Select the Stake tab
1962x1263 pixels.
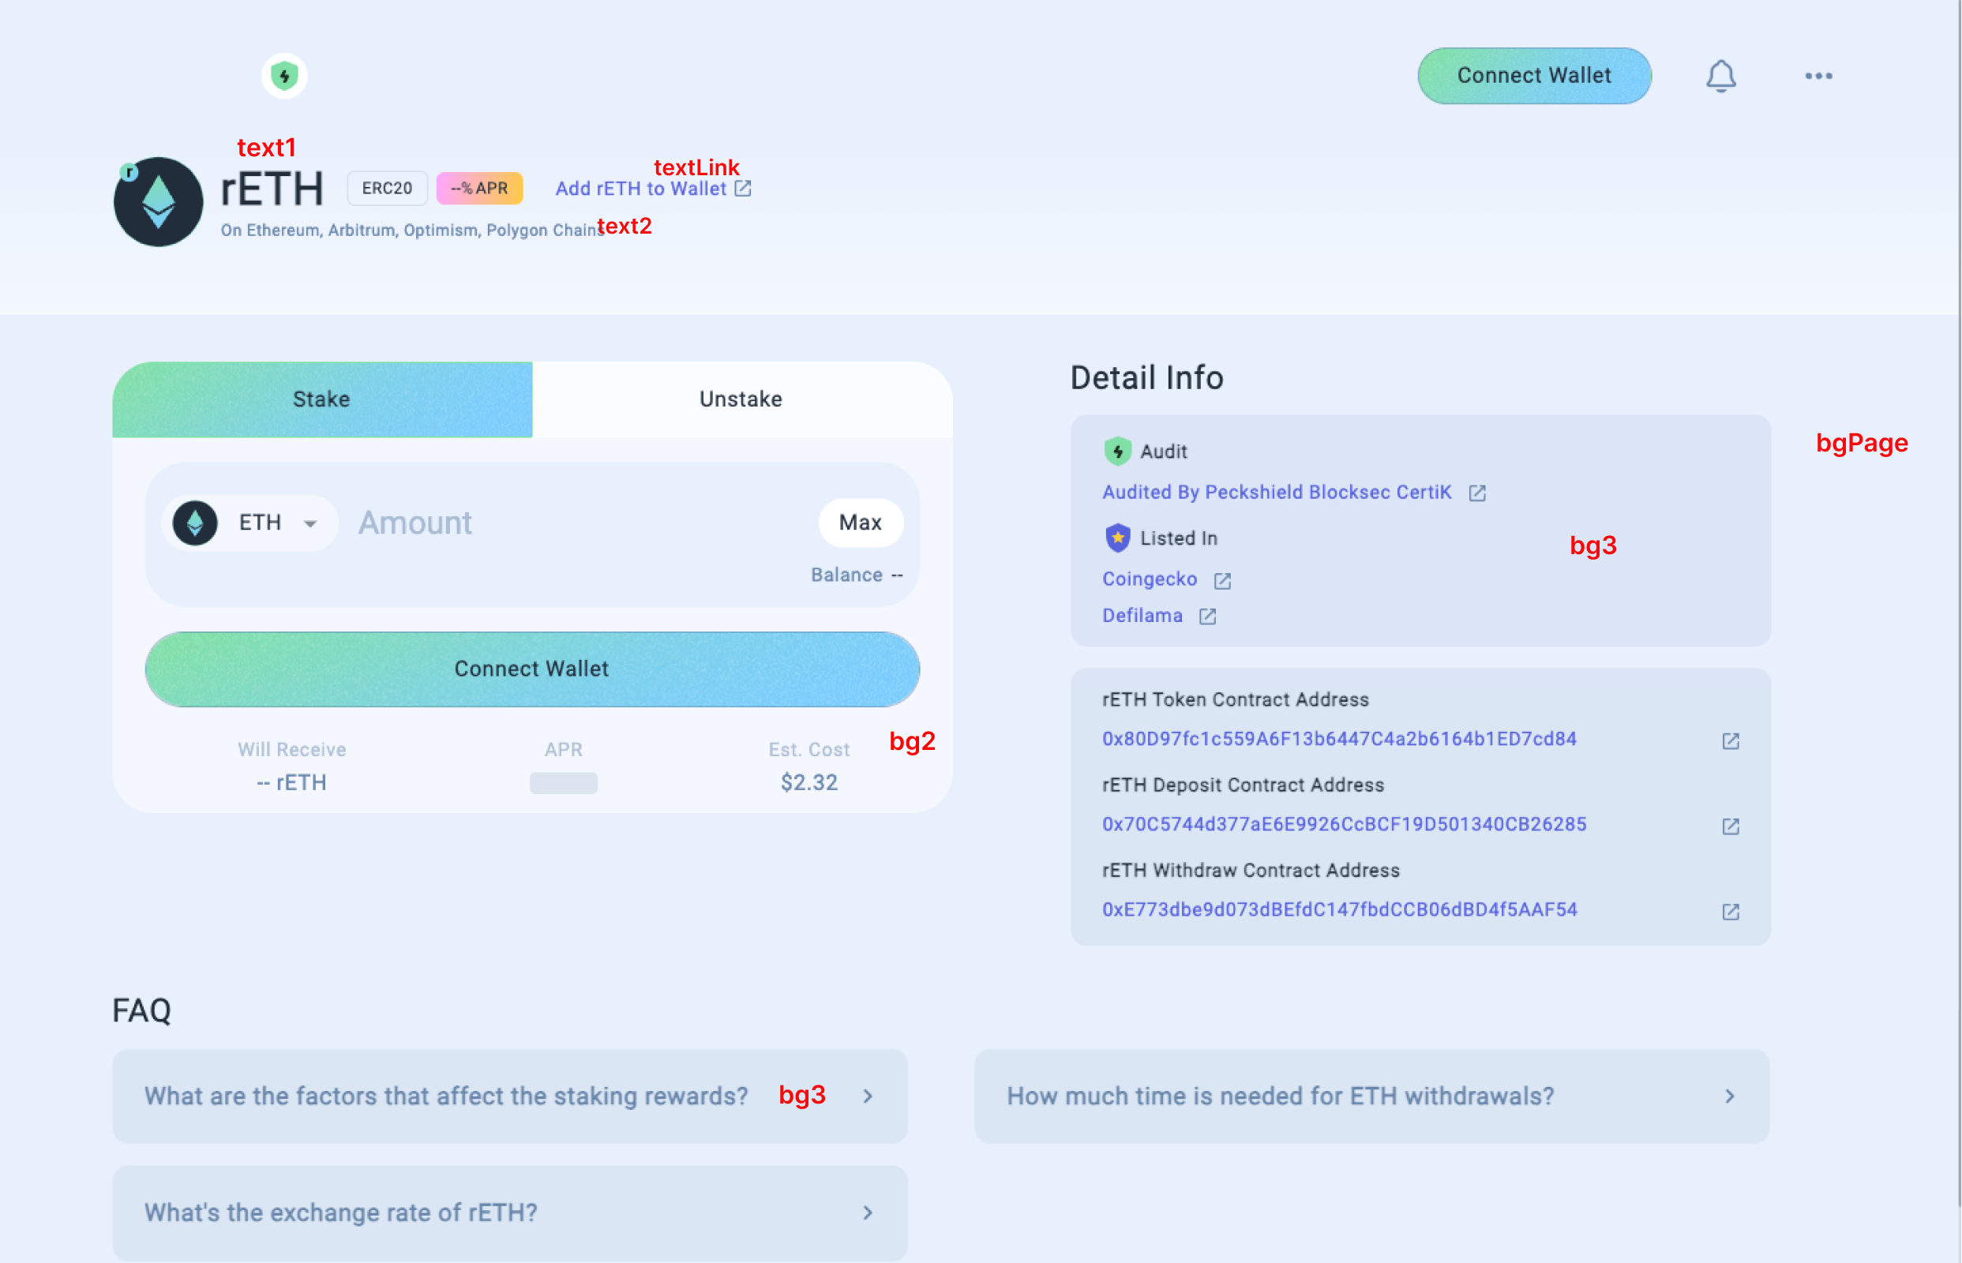click(x=322, y=398)
